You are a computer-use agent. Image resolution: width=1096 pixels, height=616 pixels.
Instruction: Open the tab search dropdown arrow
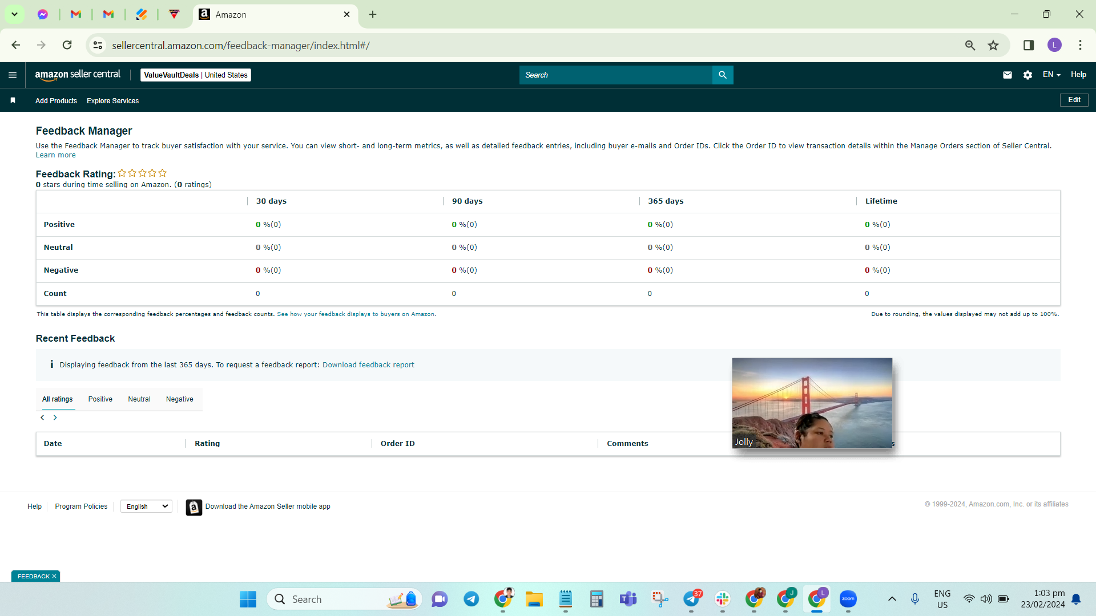(x=14, y=14)
